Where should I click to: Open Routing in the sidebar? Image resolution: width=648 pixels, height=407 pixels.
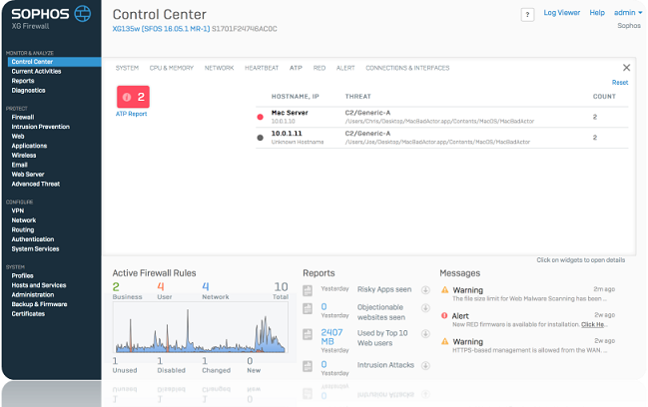pos(23,229)
